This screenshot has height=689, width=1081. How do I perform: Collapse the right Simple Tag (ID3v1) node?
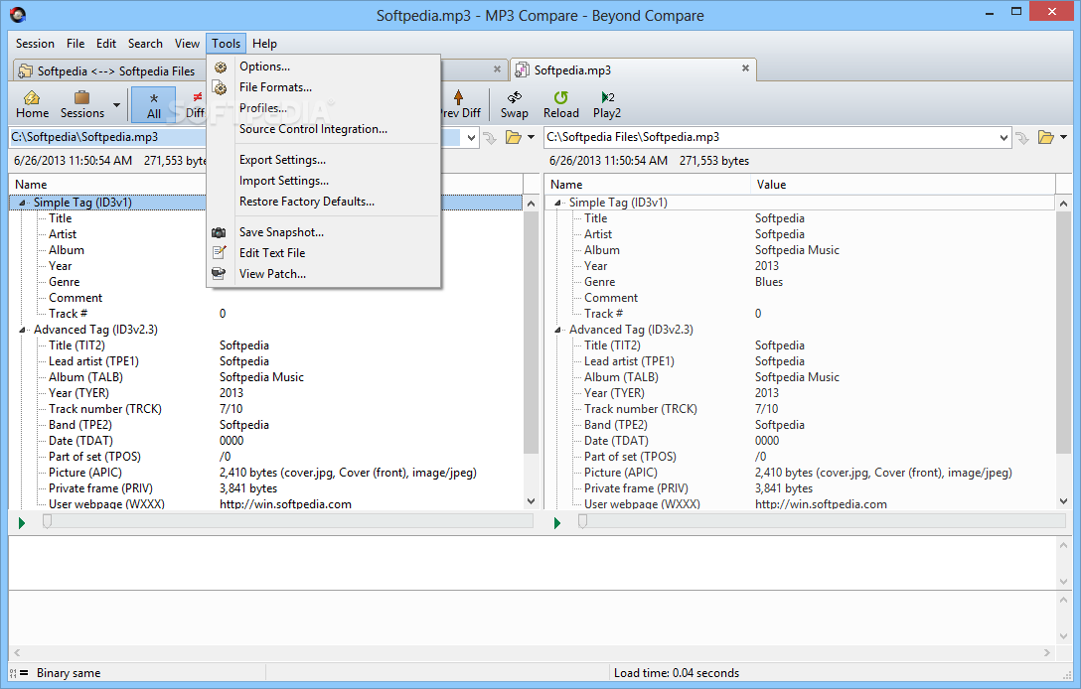pos(557,203)
